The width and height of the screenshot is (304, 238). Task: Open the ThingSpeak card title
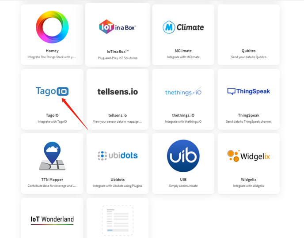249,115
